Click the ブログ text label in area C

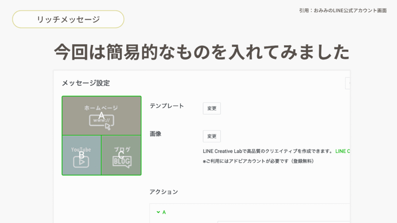click(x=122, y=149)
